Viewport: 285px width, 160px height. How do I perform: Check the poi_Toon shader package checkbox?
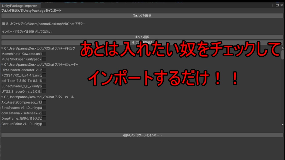(45, 81)
